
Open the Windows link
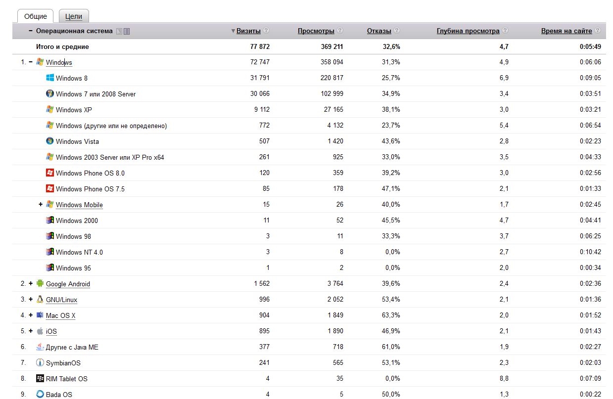59,62
